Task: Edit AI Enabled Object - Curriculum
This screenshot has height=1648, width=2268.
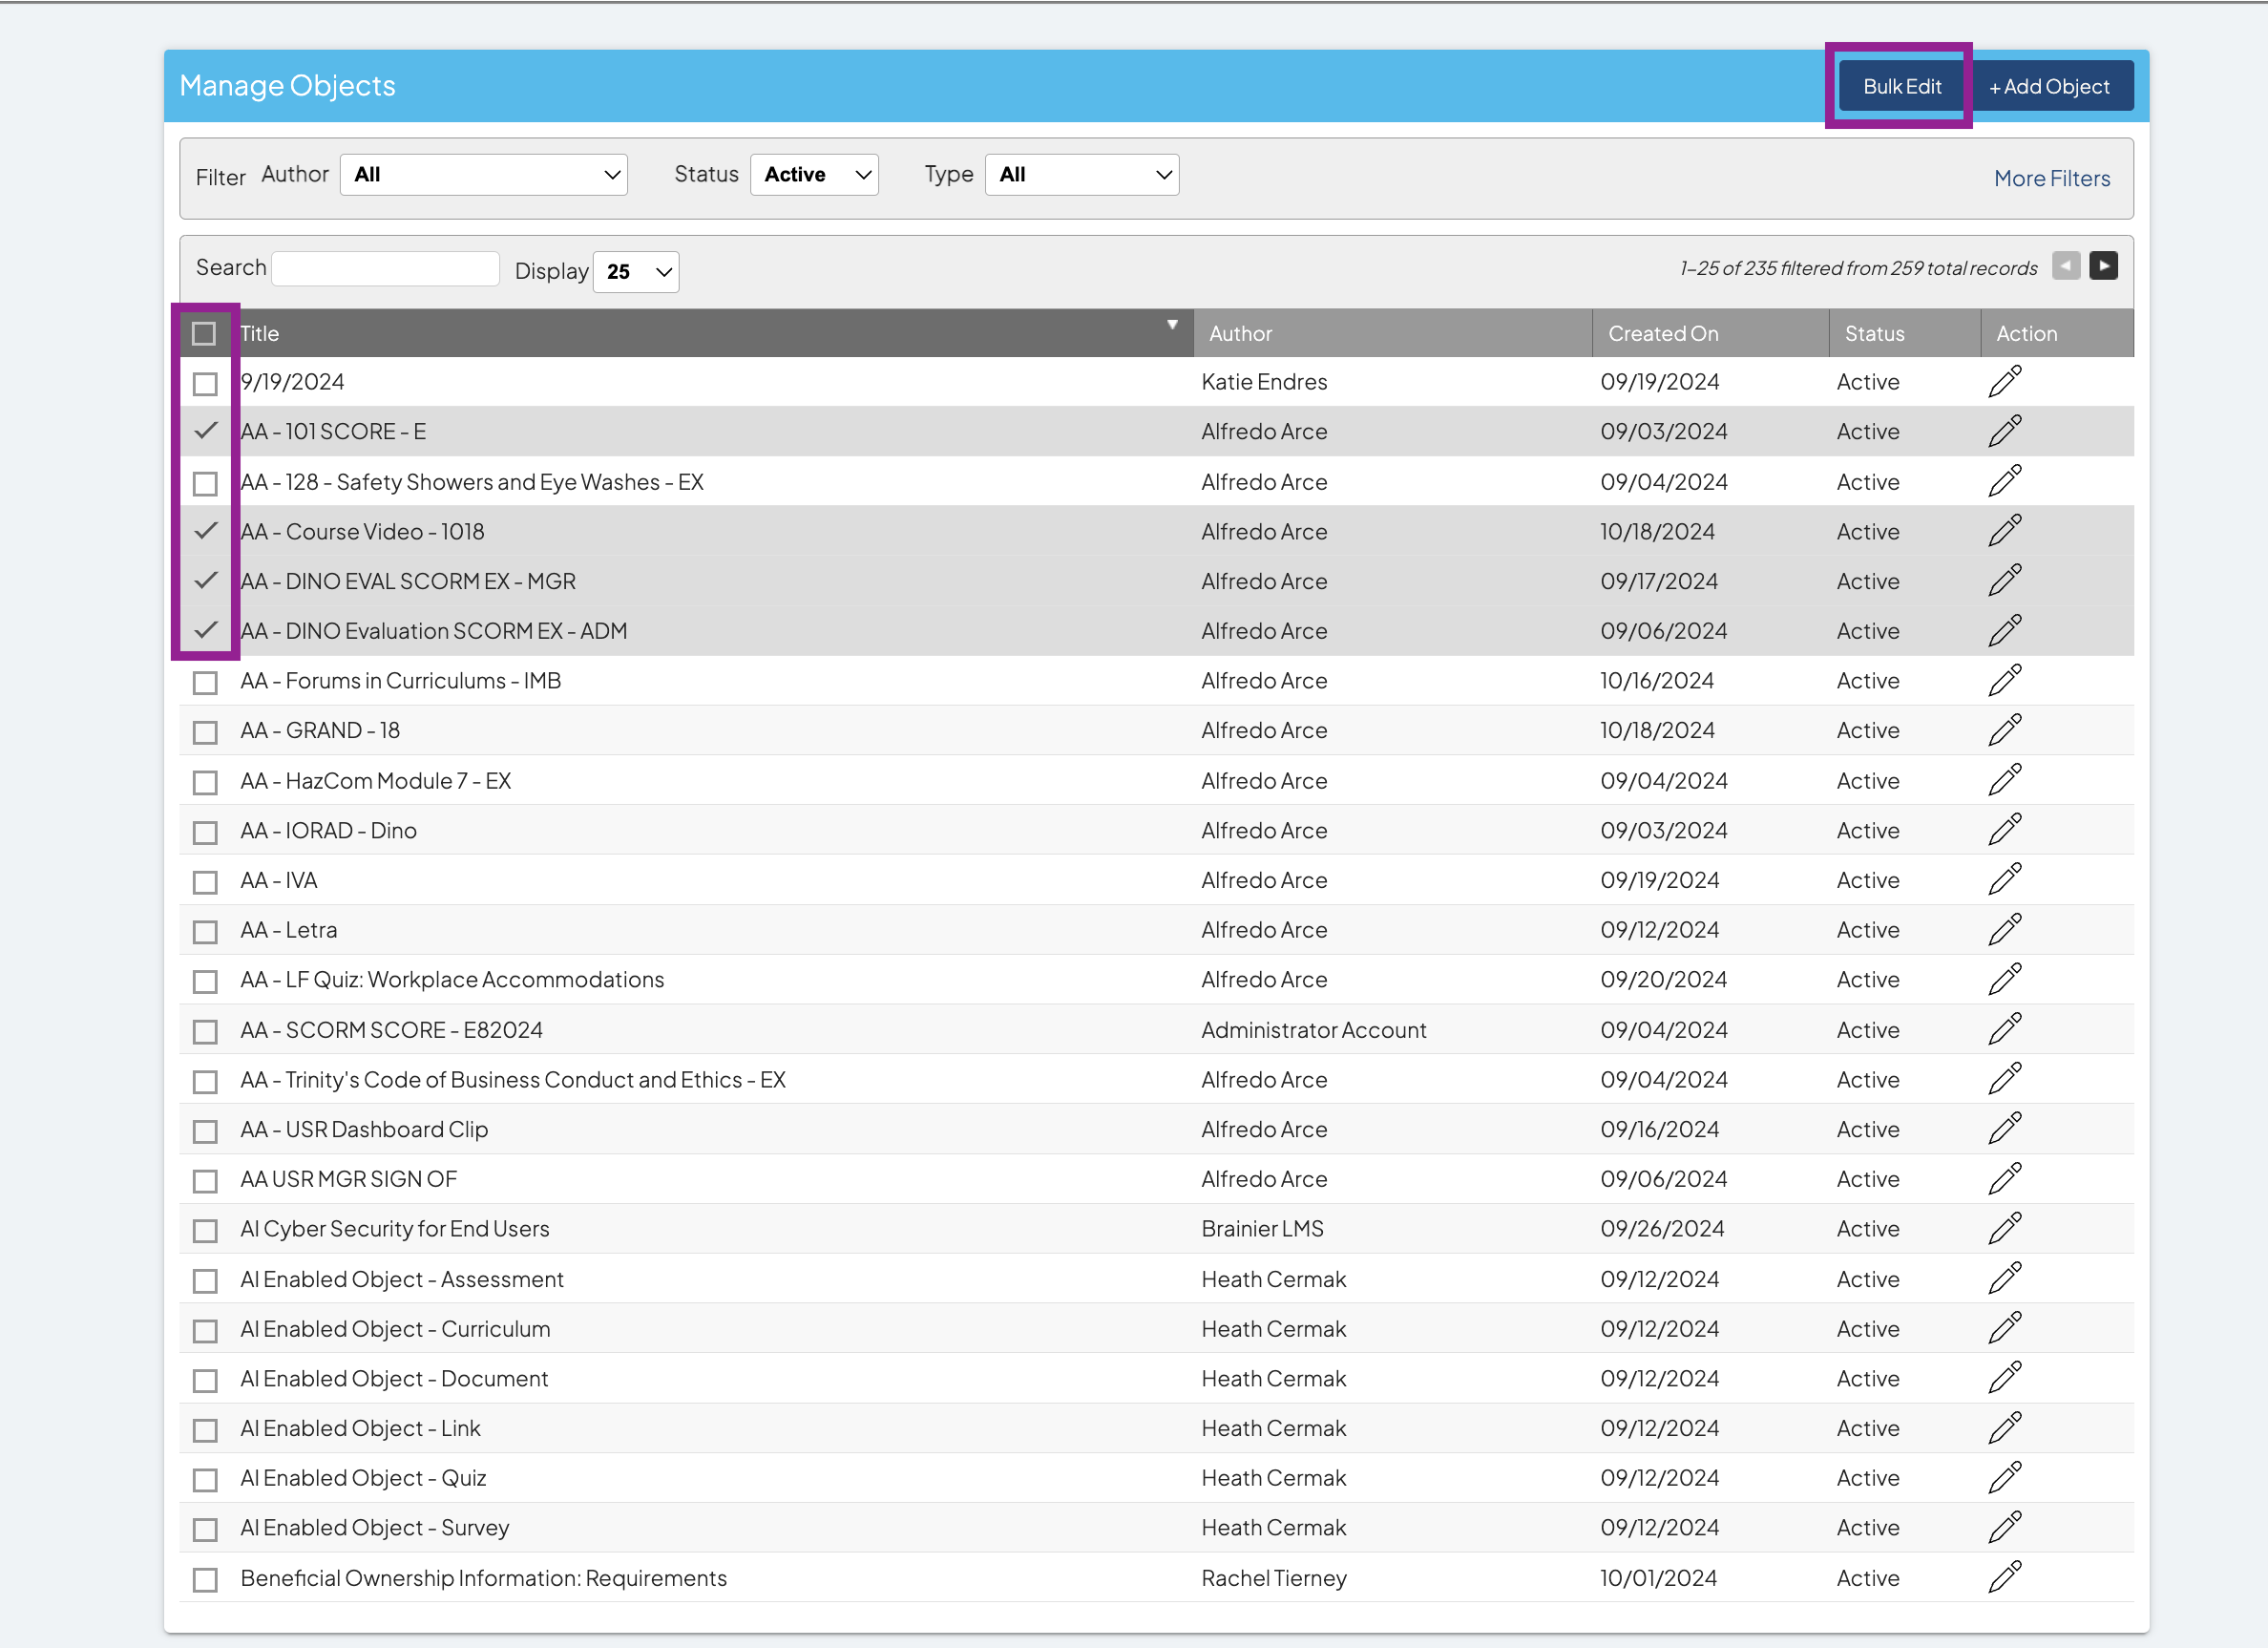Action: click(x=2005, y=1329)
